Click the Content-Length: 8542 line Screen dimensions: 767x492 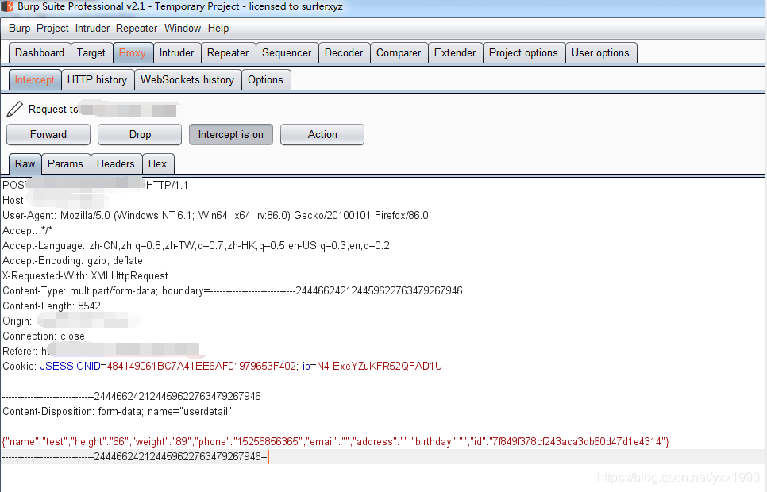[52, 306]
